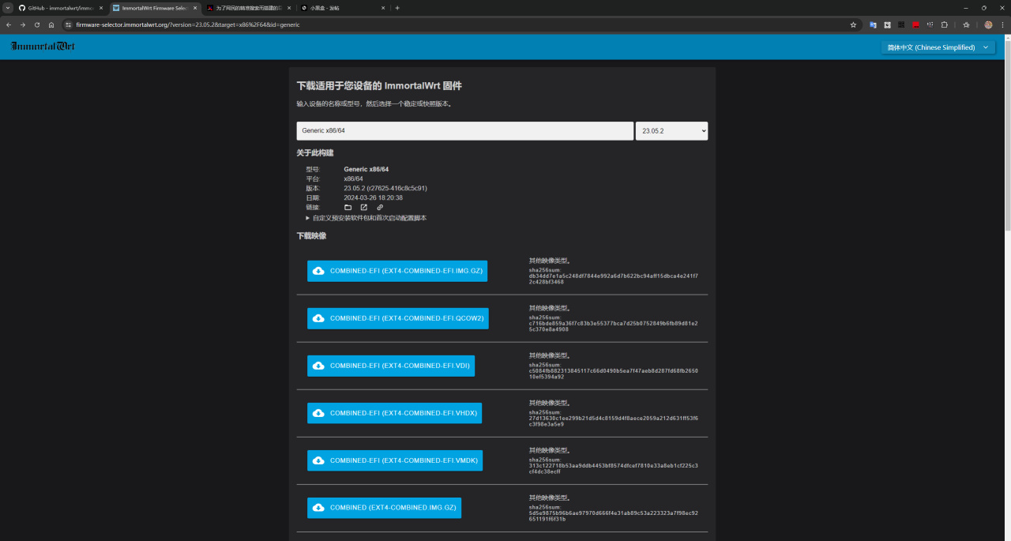This screenshot has height=541, width=1011.
Task: Close the GitHub immortalwrt tab
Action: (101, 8)
